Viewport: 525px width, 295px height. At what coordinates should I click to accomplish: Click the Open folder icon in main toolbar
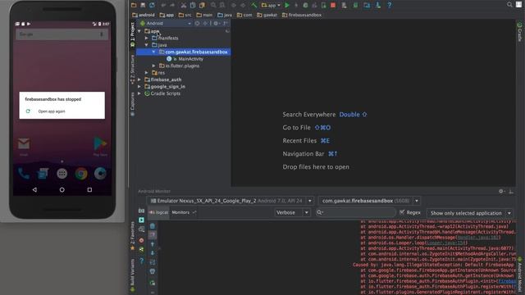coord(134,5)
